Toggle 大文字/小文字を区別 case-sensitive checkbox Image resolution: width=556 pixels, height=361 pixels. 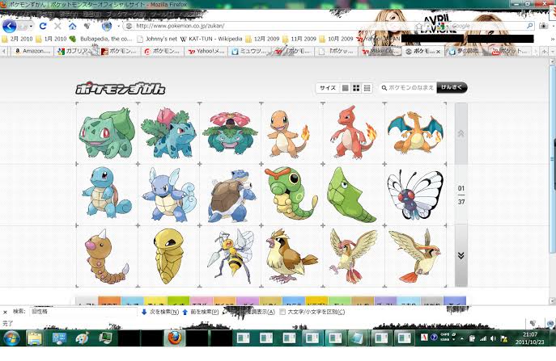click(x=282, y=312)
